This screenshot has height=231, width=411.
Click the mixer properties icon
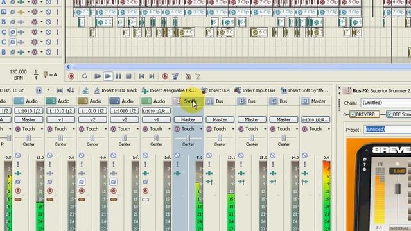39,90
